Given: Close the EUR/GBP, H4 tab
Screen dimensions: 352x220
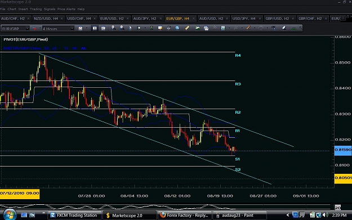Looking at the screenshot, I should tap(194, 19).
